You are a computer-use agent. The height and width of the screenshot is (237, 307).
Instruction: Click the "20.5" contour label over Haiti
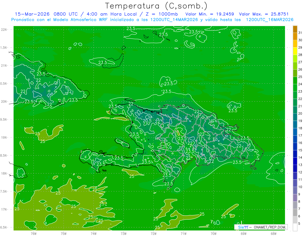coord(147,121)
